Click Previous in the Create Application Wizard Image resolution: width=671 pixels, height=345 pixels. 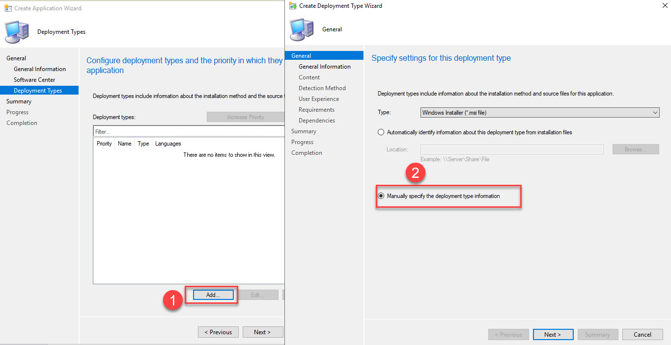[218, 332]
